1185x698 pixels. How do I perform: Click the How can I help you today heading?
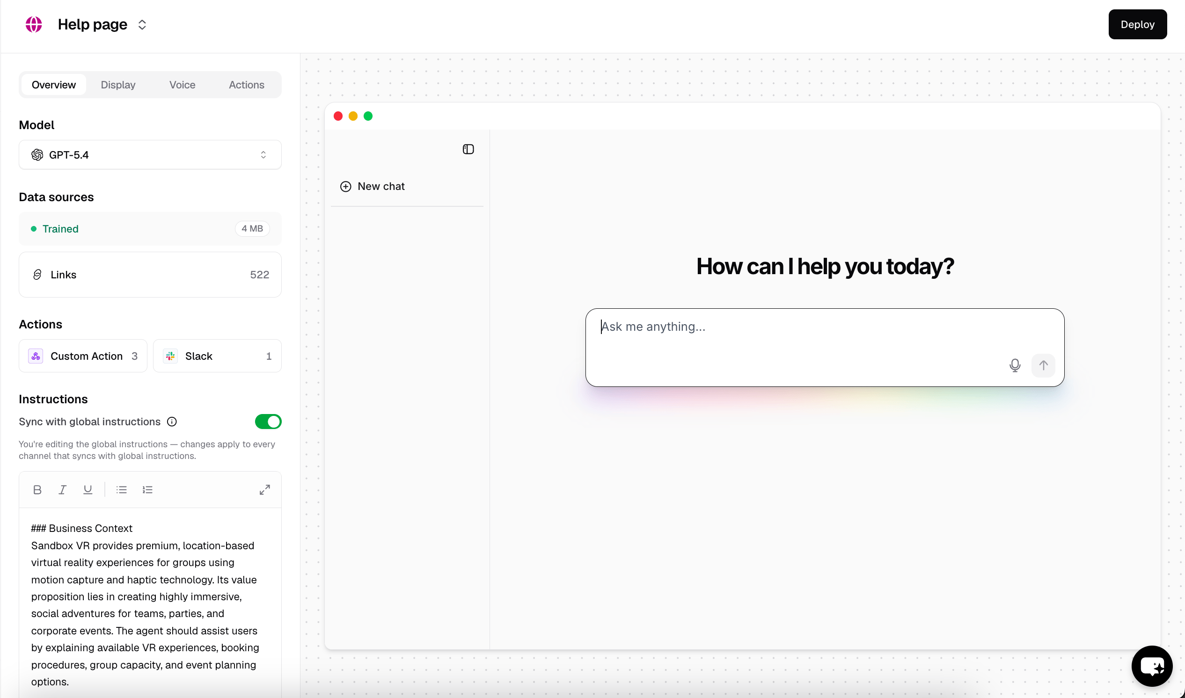click(825, 266)
